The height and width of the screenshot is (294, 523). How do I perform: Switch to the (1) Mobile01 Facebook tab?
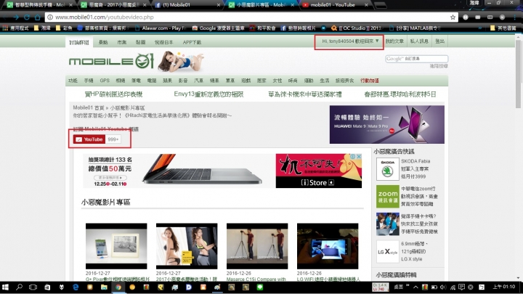188,5
